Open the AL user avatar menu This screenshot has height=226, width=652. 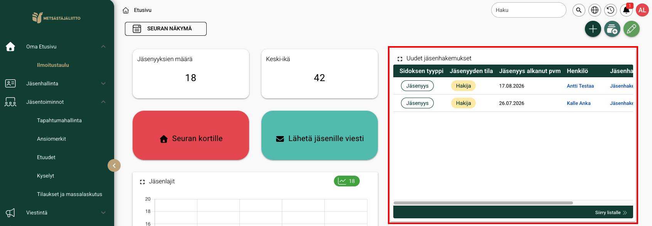click(642, 10)
